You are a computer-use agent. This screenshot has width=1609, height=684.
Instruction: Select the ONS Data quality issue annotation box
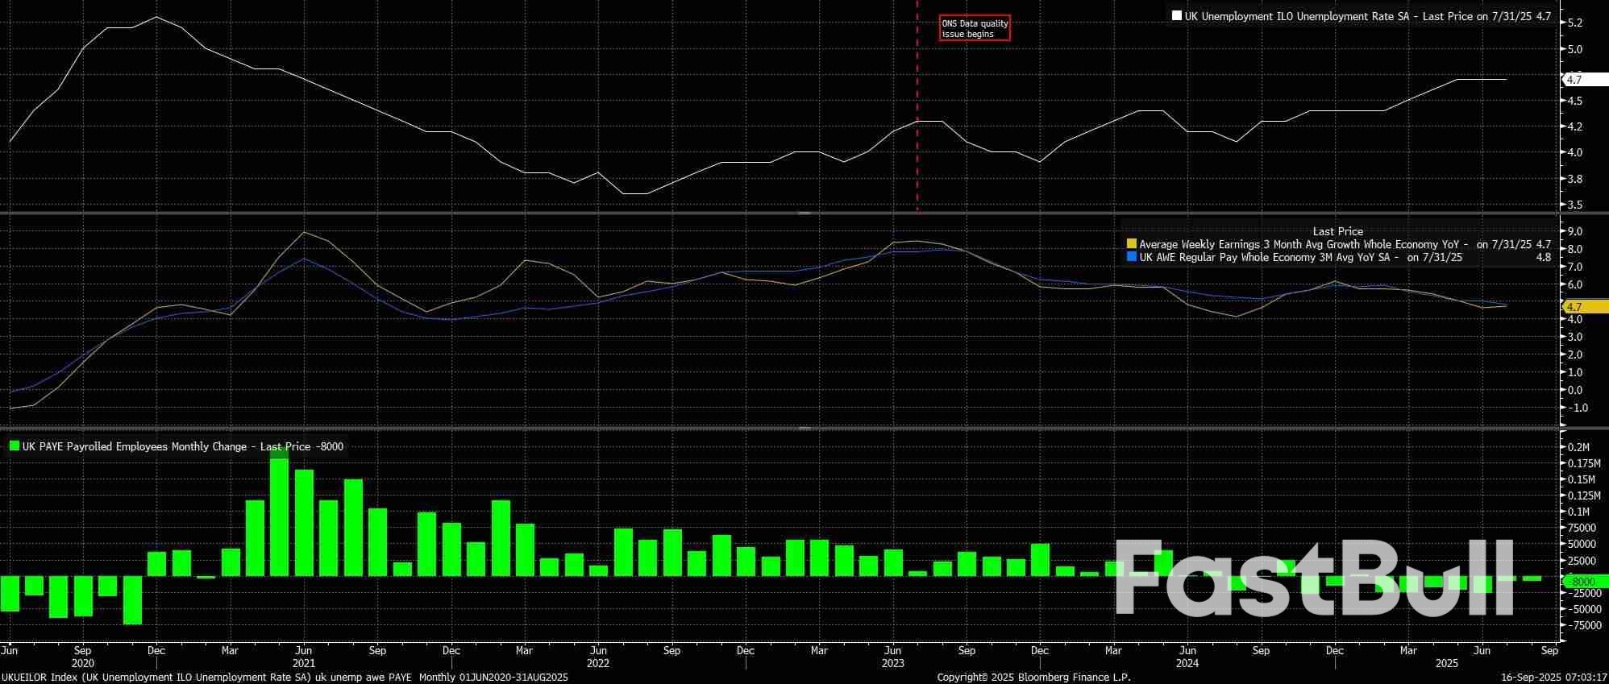975,28
